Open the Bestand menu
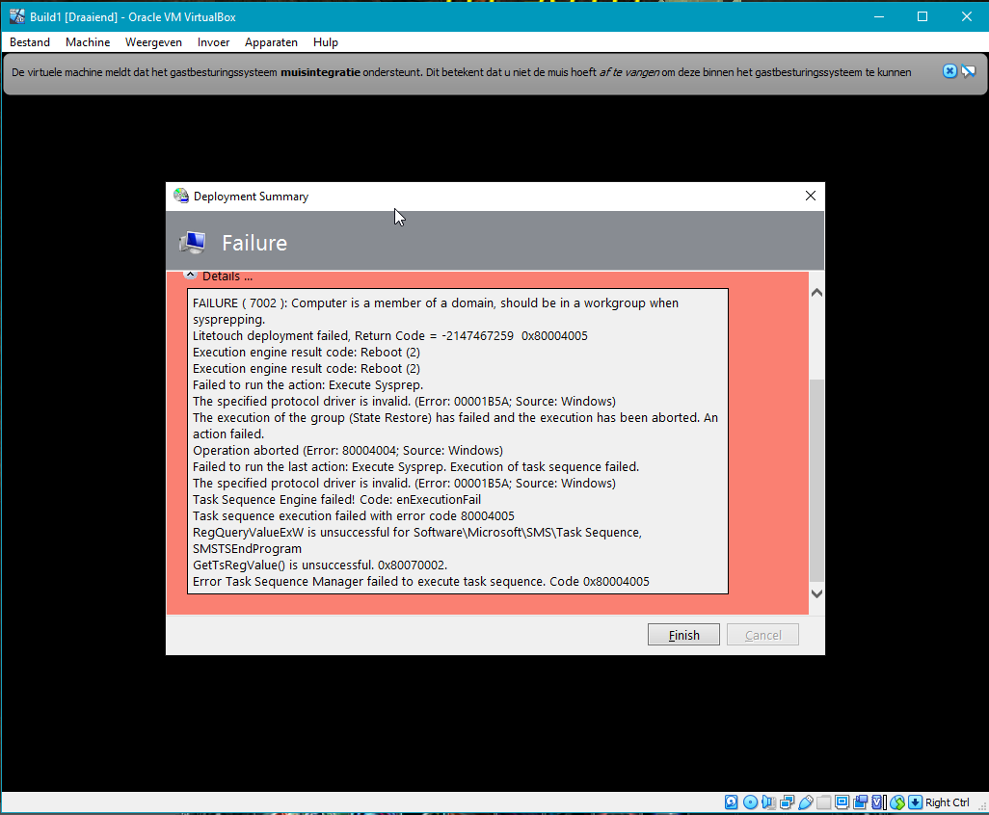The image size is (989, 815). [30, 42]
